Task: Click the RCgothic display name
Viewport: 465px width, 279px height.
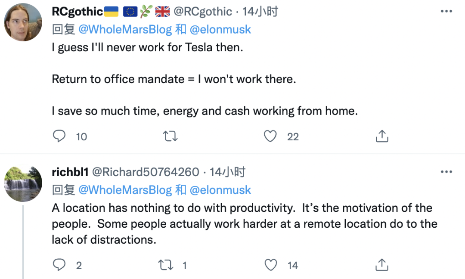Action: 77,12
